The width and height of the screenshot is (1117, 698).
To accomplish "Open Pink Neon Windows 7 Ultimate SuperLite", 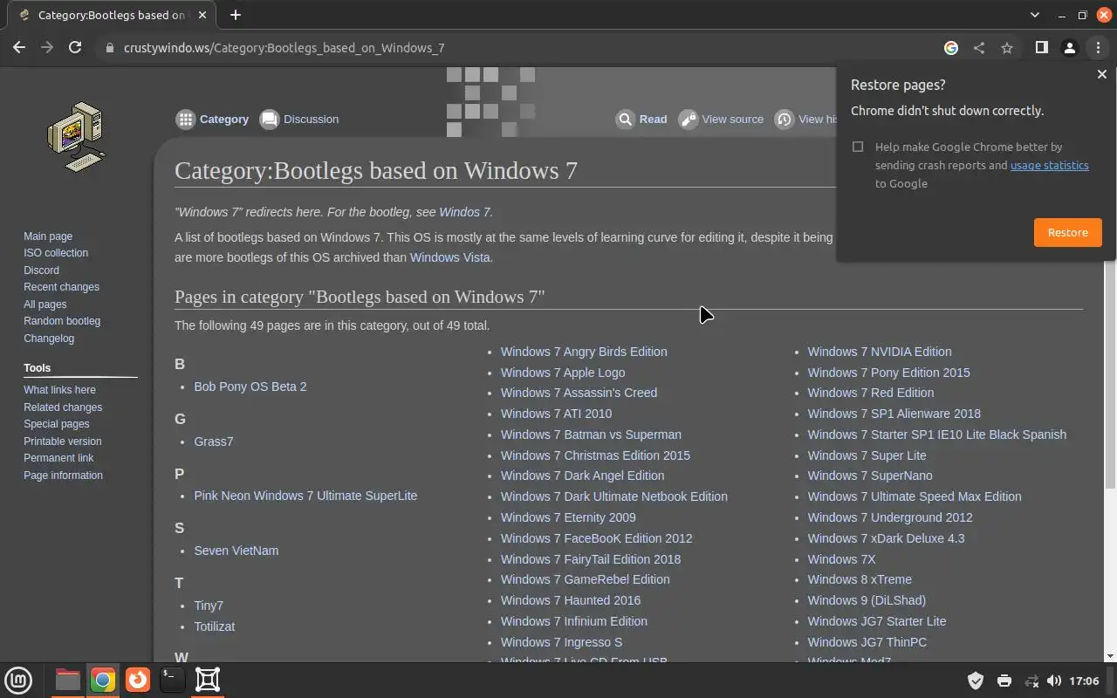I will point(305,496).
